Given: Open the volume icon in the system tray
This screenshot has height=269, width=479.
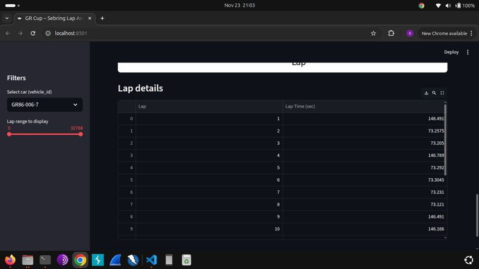Looking at the screenshot, I should (x=448, y=5).
